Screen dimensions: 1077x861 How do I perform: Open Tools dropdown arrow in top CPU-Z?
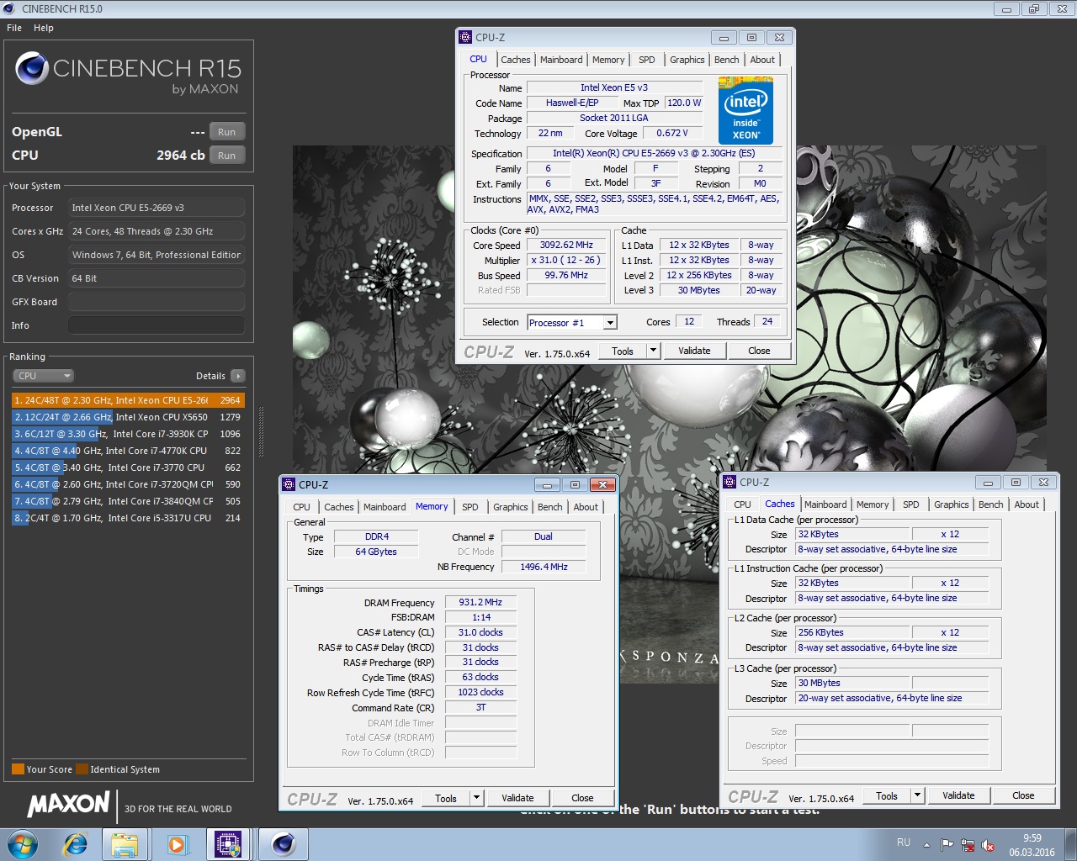653,351
